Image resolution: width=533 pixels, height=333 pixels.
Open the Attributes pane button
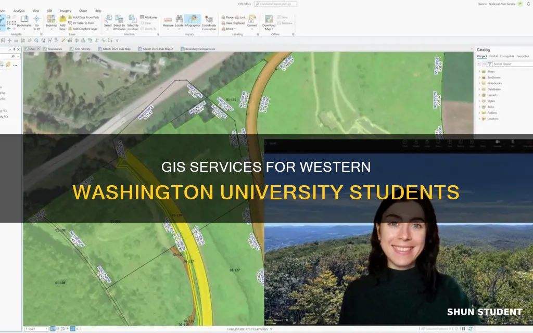(x=149, y=17)
